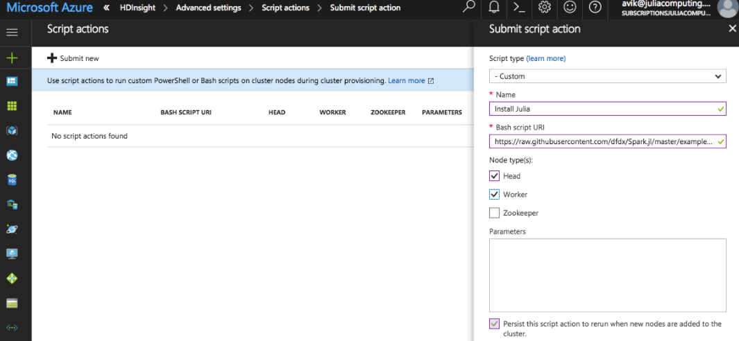Select Submit script action breadcrumb

(365, 8)
